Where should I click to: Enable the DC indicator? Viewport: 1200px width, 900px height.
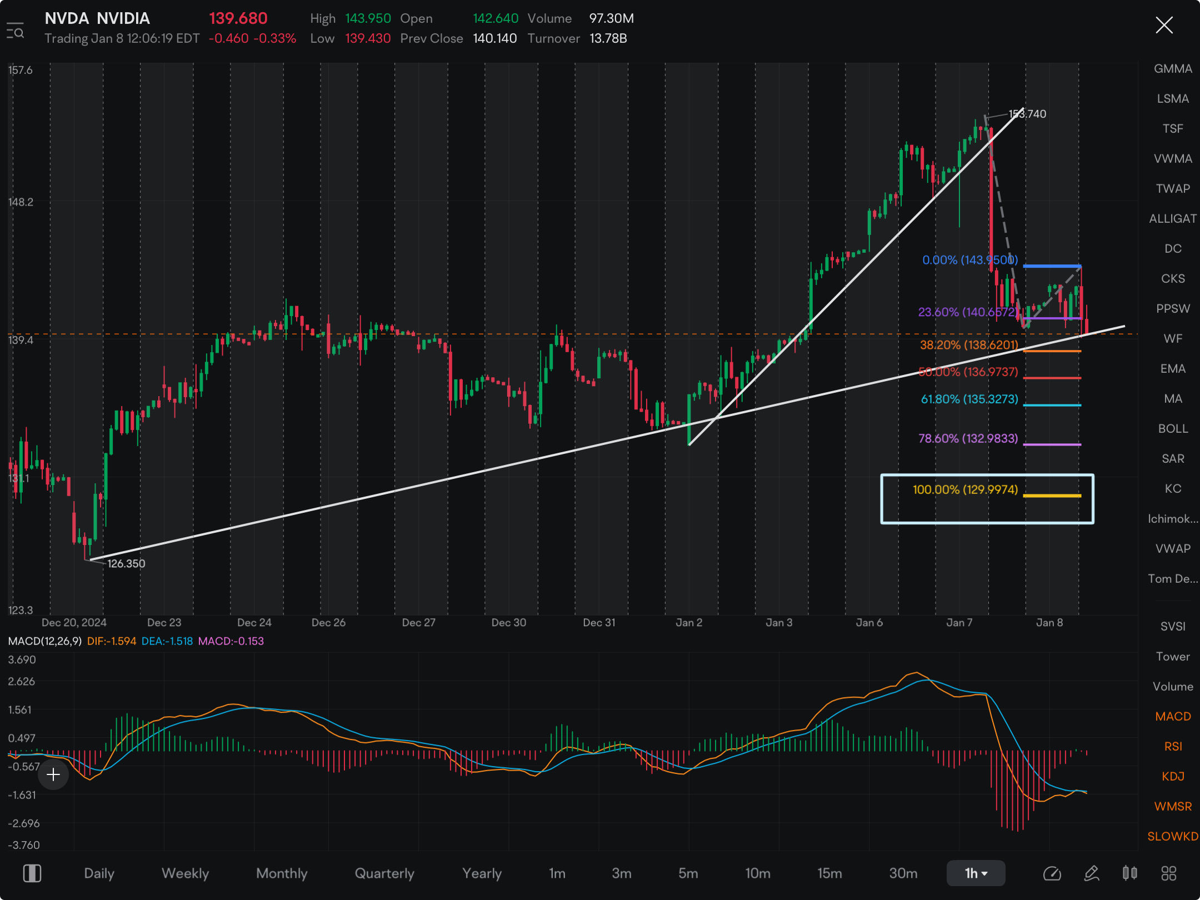[1173, 249]
